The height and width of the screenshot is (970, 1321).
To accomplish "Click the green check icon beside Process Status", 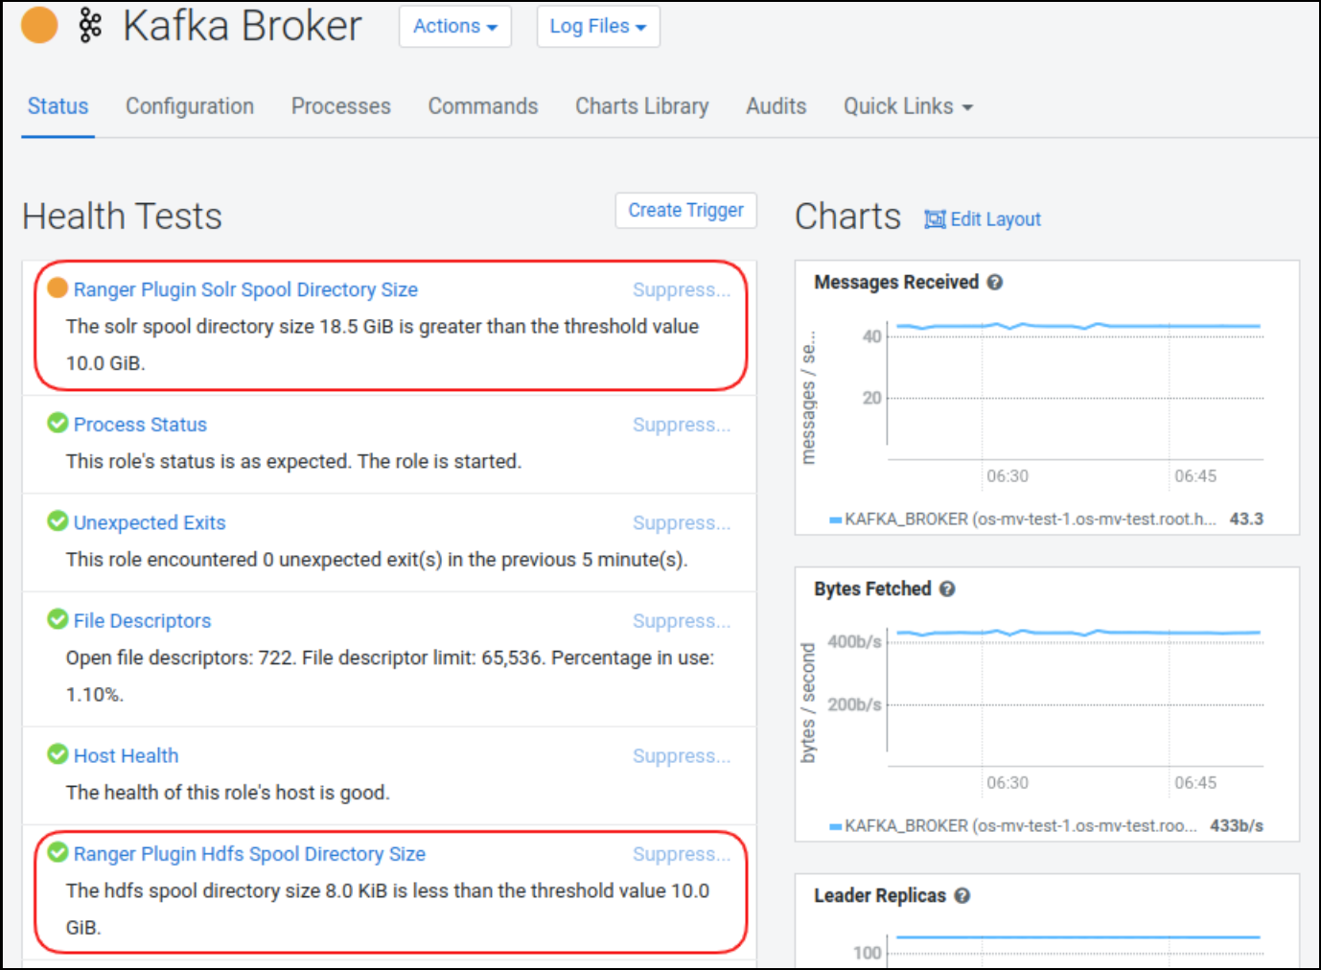I will point(58,424).
